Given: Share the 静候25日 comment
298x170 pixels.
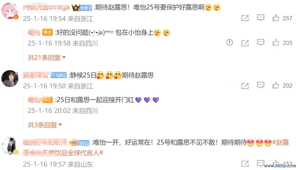Looking at the screenshot, I should [x=245, y=86].
